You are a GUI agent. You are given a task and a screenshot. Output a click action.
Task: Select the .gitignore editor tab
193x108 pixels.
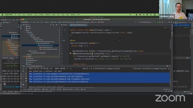click(x=64, y=25)
